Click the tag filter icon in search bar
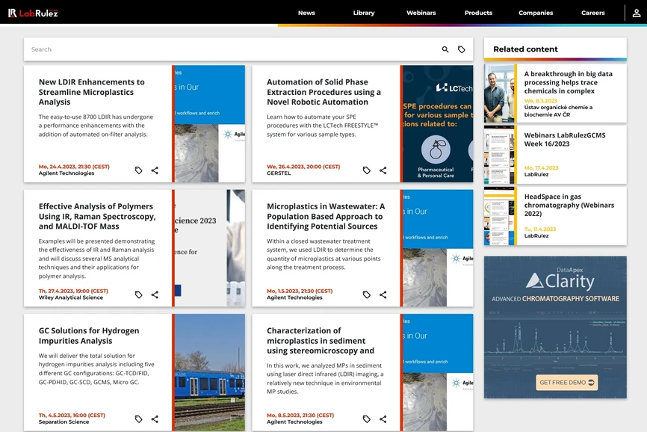Viewport: 647px width, 432px height. (461, 49)
